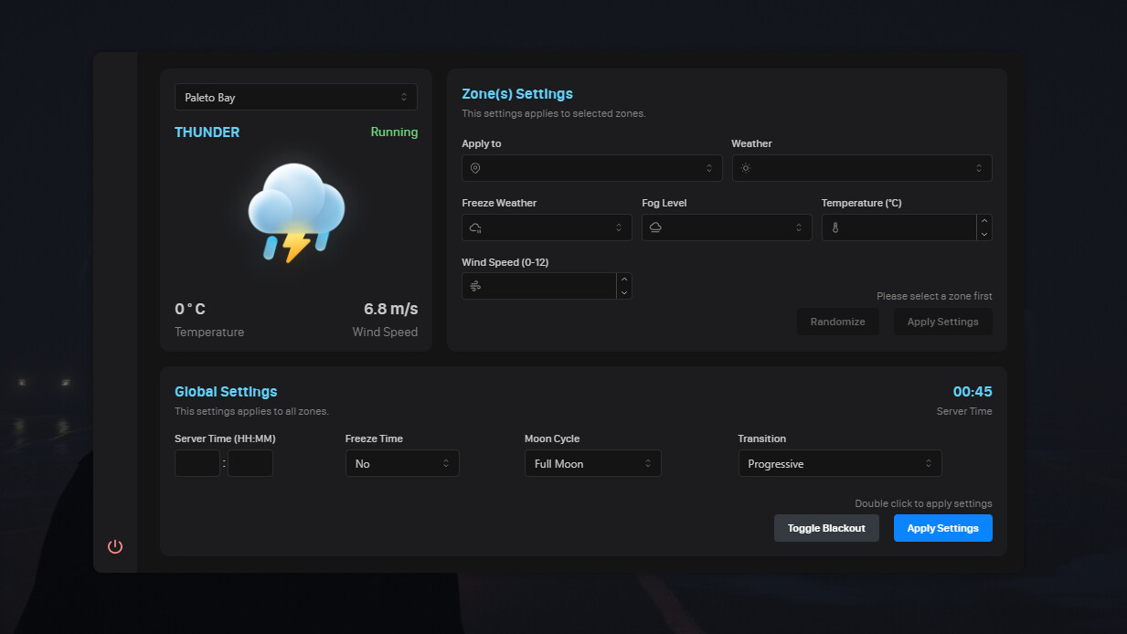Click the cloud icon in Freeze Weather field
Viewport: 1127px width, 634px height.
(475, 227)
